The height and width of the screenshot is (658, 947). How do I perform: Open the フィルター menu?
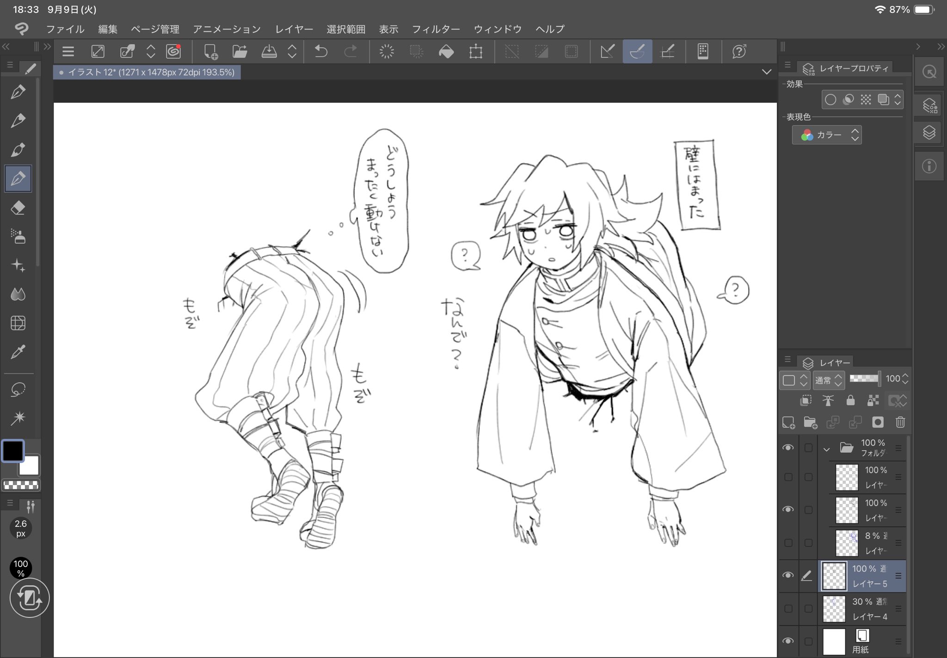436,29
